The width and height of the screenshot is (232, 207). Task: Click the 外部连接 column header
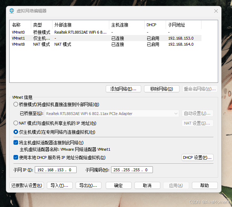(81, 25)
